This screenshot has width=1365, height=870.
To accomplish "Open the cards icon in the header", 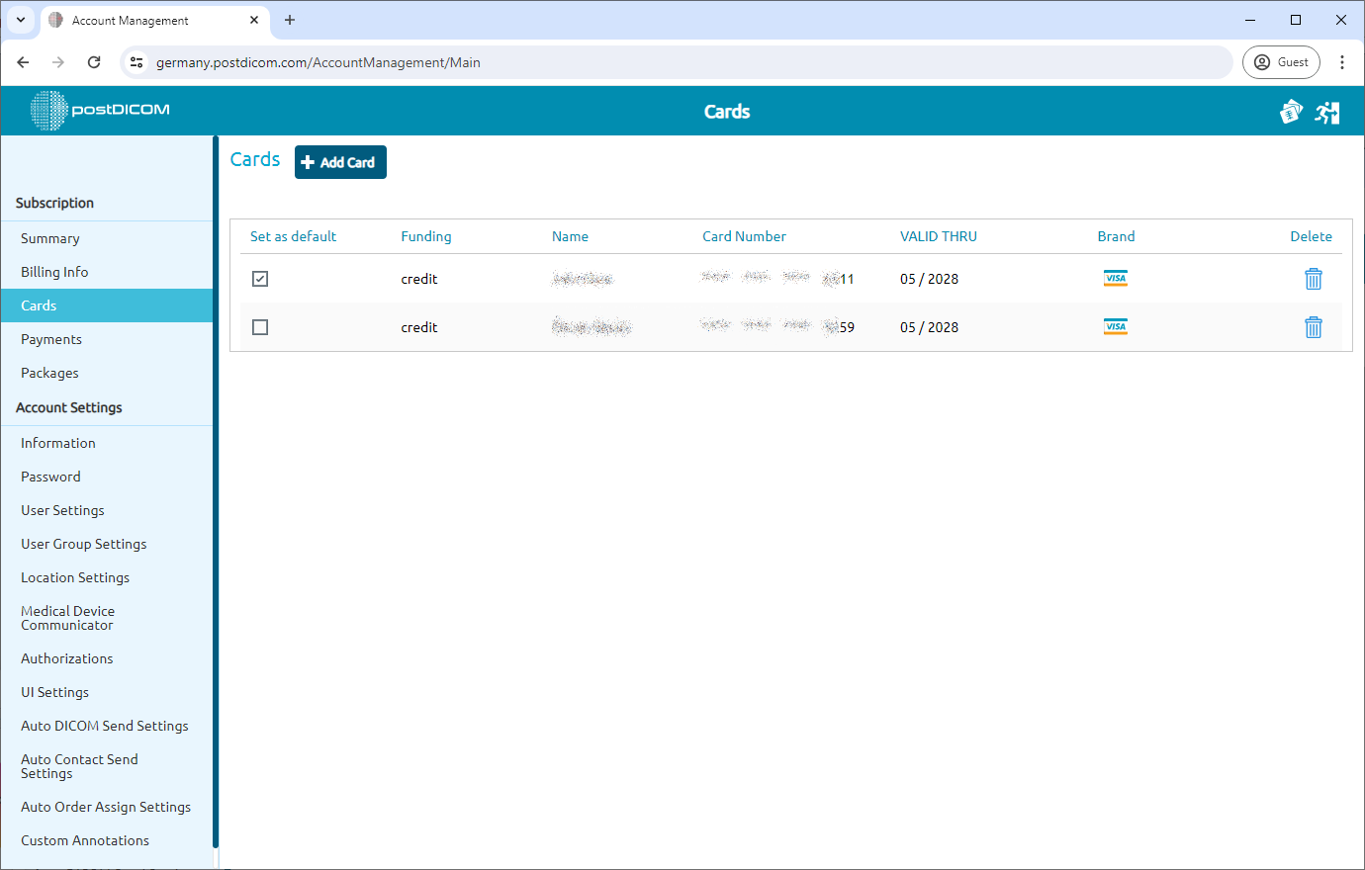I will (x=1291, y=113).
